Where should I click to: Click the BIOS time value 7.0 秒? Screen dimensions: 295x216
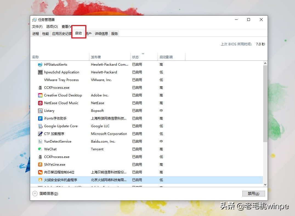coord(260,44)
